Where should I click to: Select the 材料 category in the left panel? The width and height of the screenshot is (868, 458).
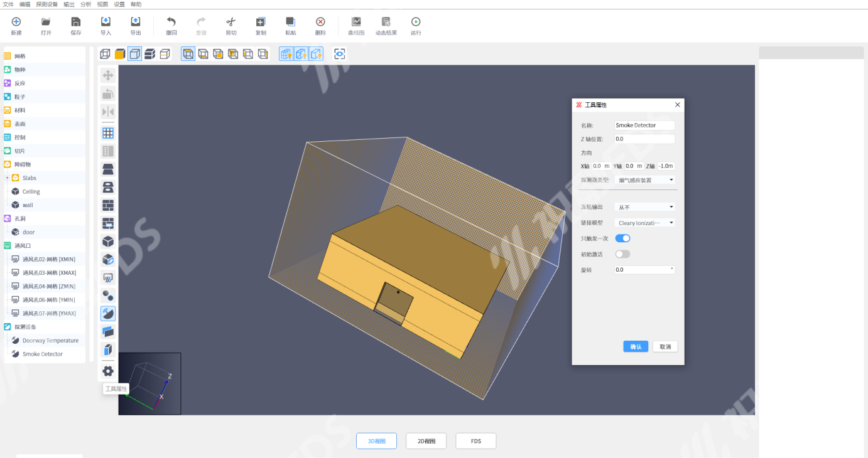pyautogui.click(x=20, y=110)
